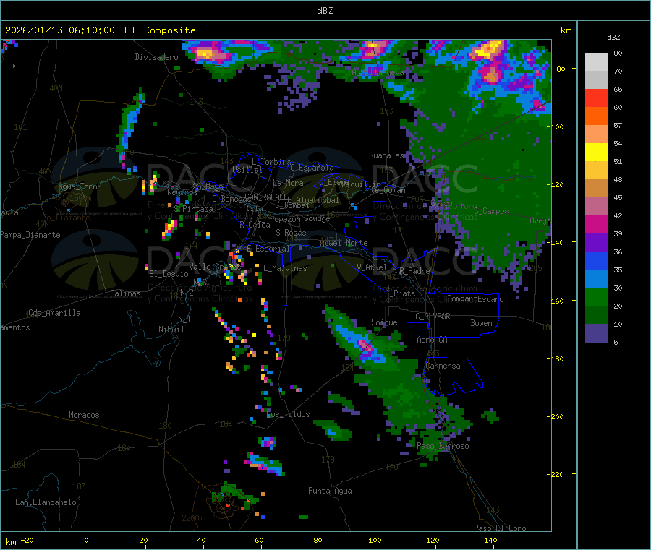Click the L_Malvinas map label
Image resolution: width=651 pixels, height=550 pixels.
coord(285,268)
